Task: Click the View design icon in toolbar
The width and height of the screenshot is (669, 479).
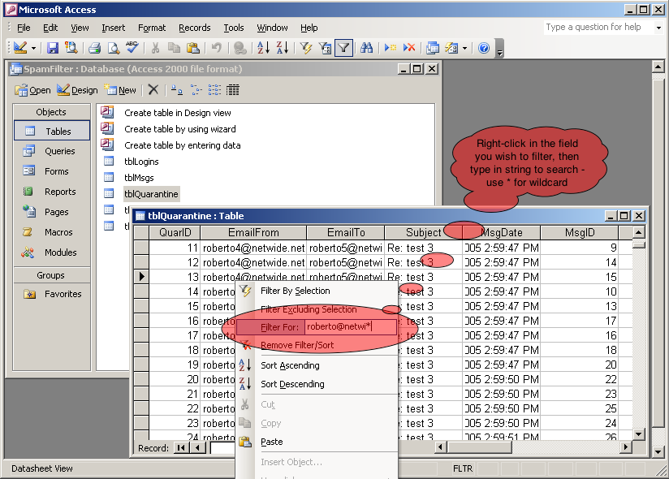Action: [20, 48]
